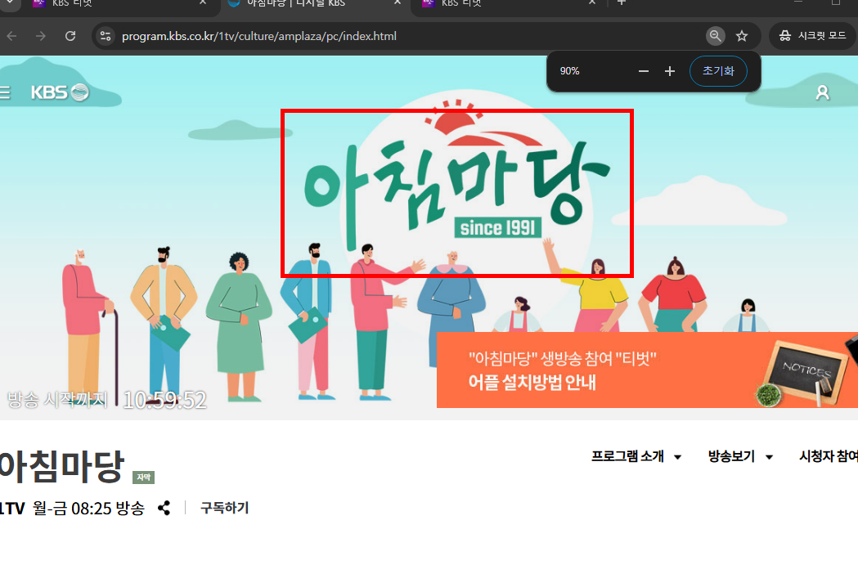Open the site hamburger menu

pyautogui.click(x=3, y=92)
